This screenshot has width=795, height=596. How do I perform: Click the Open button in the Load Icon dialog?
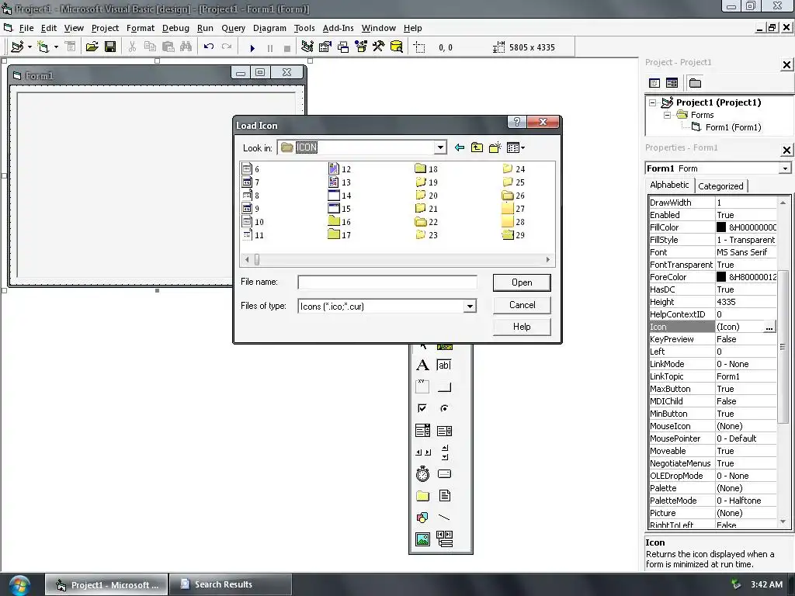(522, 282)
